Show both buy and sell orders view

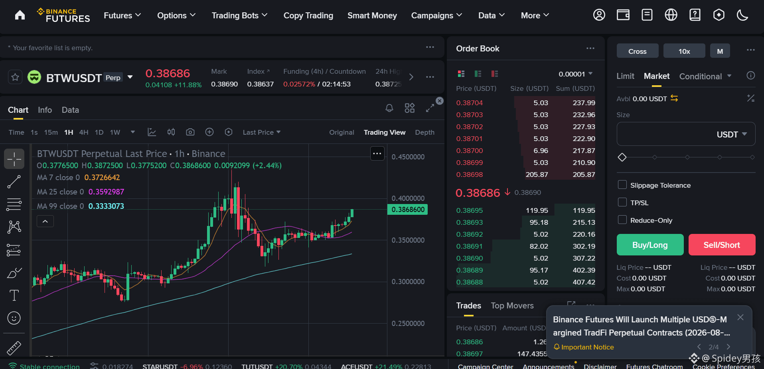point(461,74)
